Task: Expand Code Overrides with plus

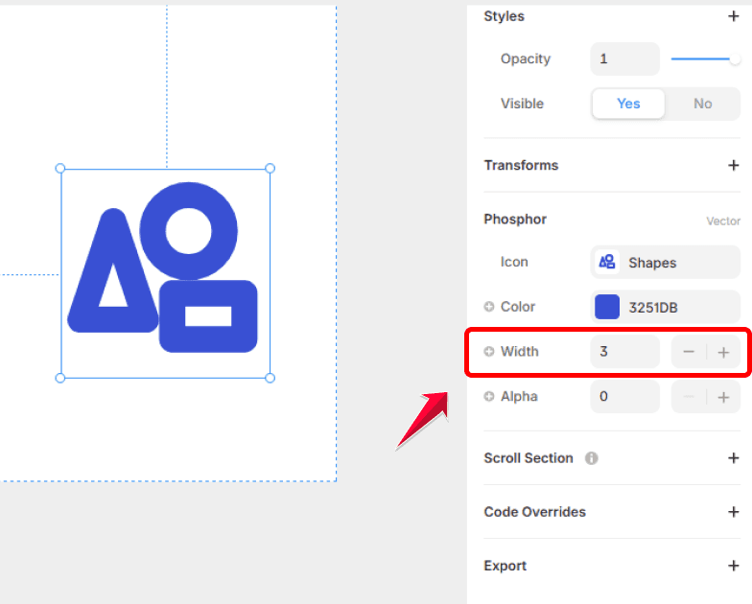Action: tap(733, 512)
